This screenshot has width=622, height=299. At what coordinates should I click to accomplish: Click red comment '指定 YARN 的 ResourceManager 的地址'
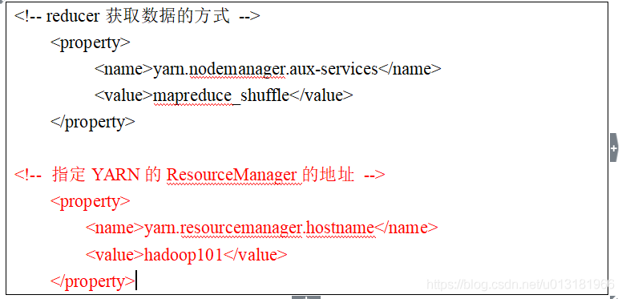coord(200,175)
